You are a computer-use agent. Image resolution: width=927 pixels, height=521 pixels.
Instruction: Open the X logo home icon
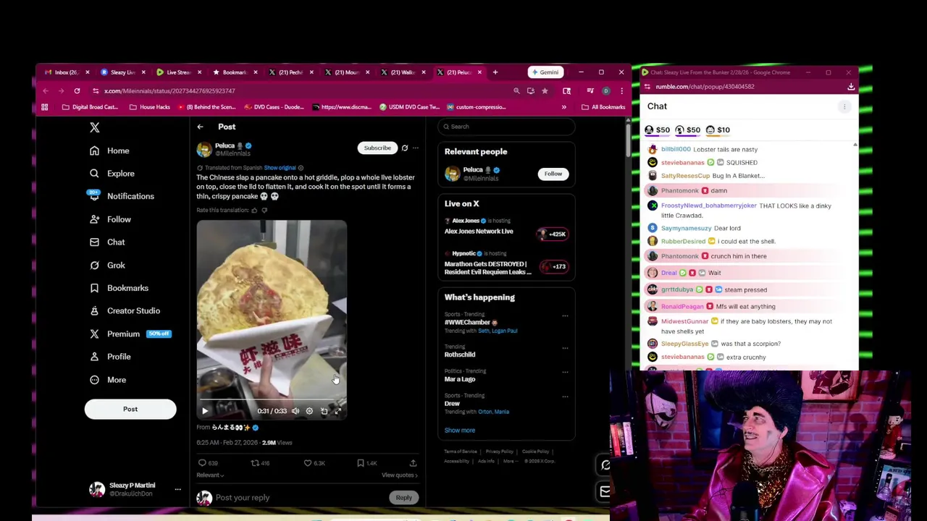94,127
